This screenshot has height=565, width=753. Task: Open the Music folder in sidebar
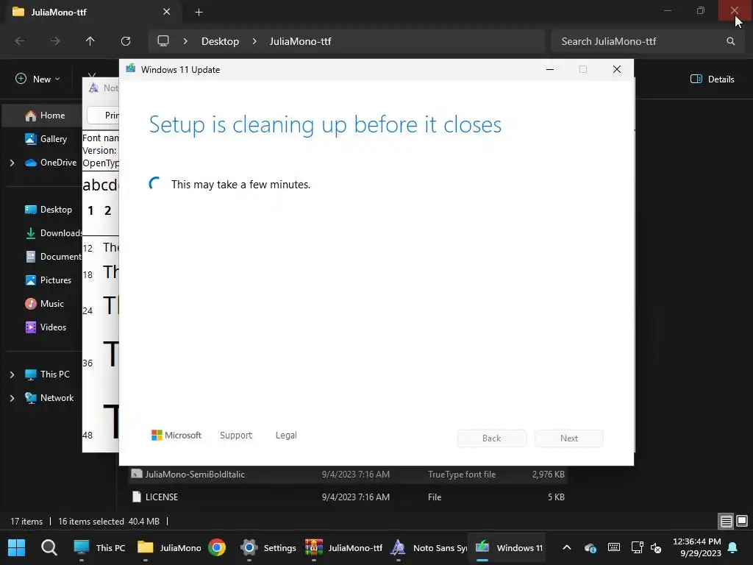click(44, 304)
